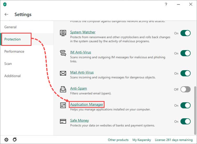Click the Off label beside Anti-Spam
The height and width of the screenshot is (144, 197).
click(x=176, y=89)
